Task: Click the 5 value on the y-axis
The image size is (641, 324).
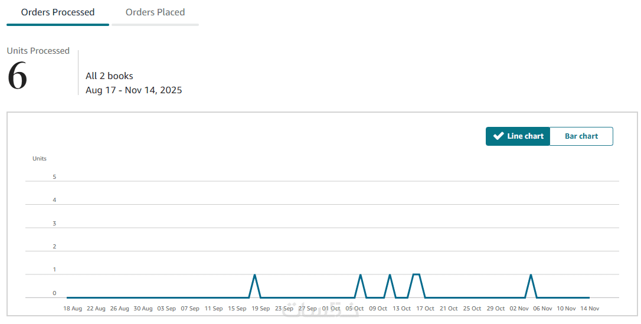Action: [54, 177]
